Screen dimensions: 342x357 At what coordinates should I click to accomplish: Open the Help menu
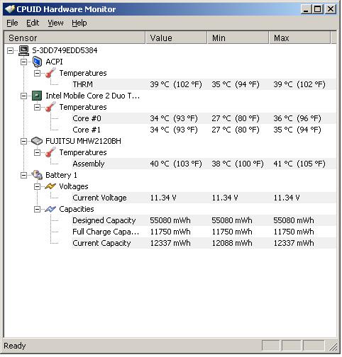pos(79,23)
